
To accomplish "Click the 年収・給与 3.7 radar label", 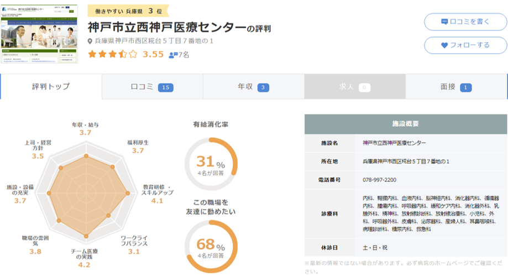I will pyautogui.click(x=85, y=129).
